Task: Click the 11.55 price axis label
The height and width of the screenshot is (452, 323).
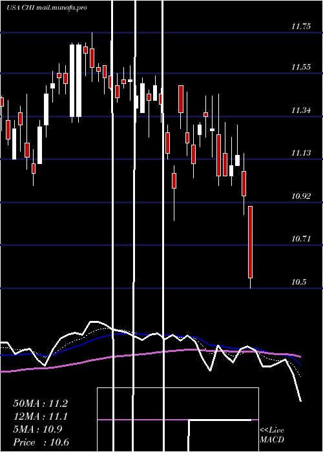Action: (x=301, y=67)
